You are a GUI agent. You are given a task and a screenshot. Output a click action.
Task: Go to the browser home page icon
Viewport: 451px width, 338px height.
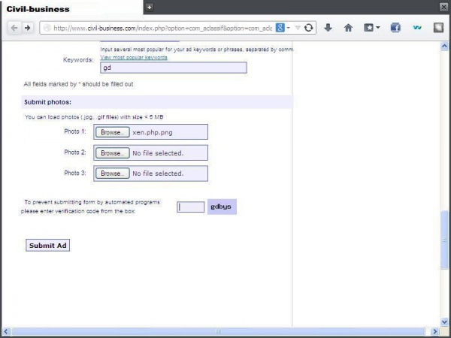[348, 28]
